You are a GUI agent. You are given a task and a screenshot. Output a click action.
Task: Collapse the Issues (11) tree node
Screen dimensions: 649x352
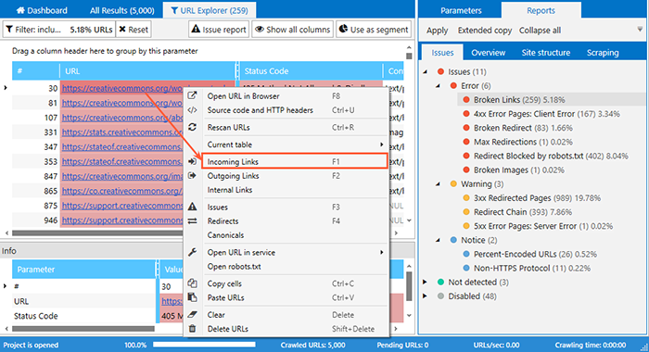click(425, 71)
